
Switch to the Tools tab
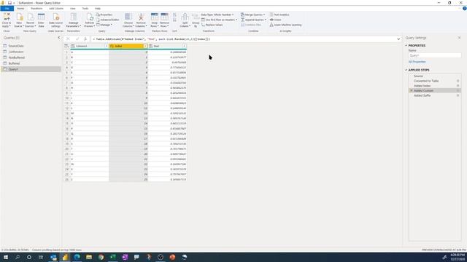(85, 8)
